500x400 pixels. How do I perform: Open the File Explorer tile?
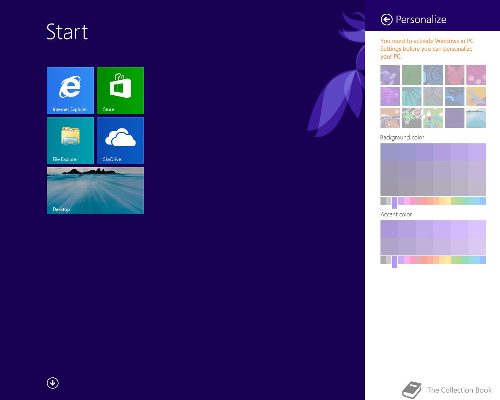(70, 141)
